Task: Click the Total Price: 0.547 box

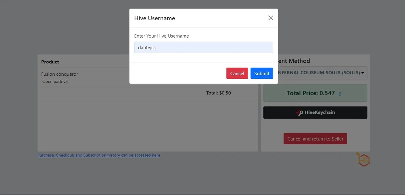Action: click(x=315, y=93)
